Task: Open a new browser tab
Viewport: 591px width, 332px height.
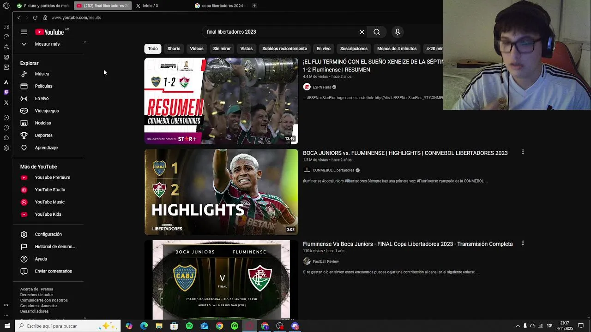Action: pos(254,6)
